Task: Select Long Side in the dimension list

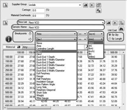Action: (41, 87)
